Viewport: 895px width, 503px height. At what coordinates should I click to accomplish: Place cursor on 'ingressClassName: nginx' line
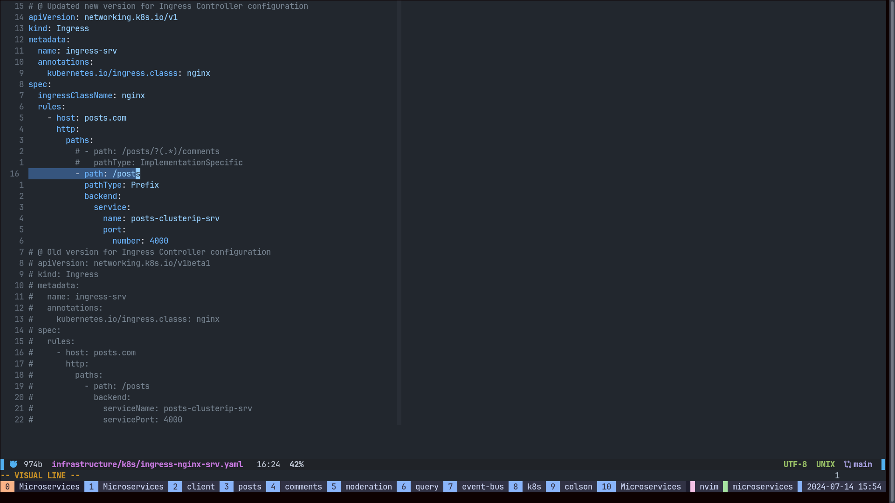[x=91, y=95]
